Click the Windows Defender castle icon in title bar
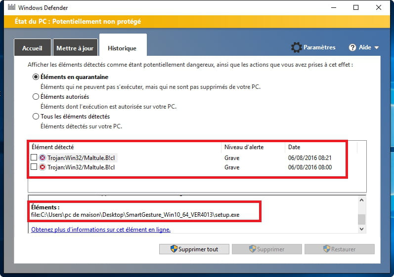This screenshot has height=277, width=394. tap(11, 7)
